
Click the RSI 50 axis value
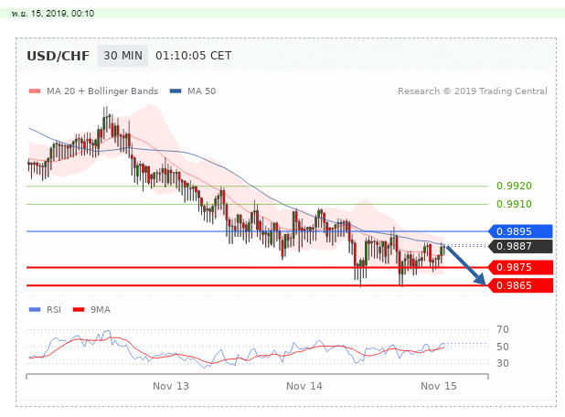click(x=503, y=347)
